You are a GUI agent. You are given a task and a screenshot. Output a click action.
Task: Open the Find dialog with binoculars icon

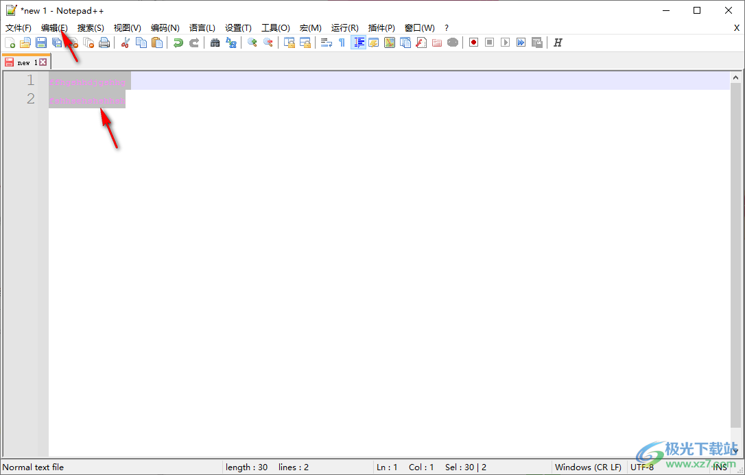click(x=215, y=42)
